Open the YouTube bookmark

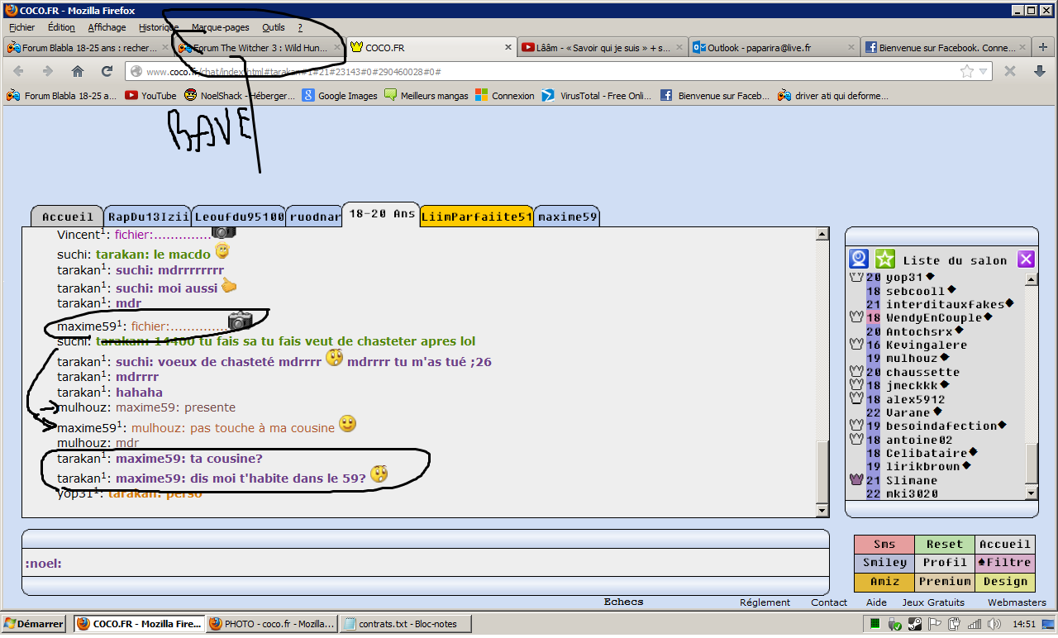150,96
